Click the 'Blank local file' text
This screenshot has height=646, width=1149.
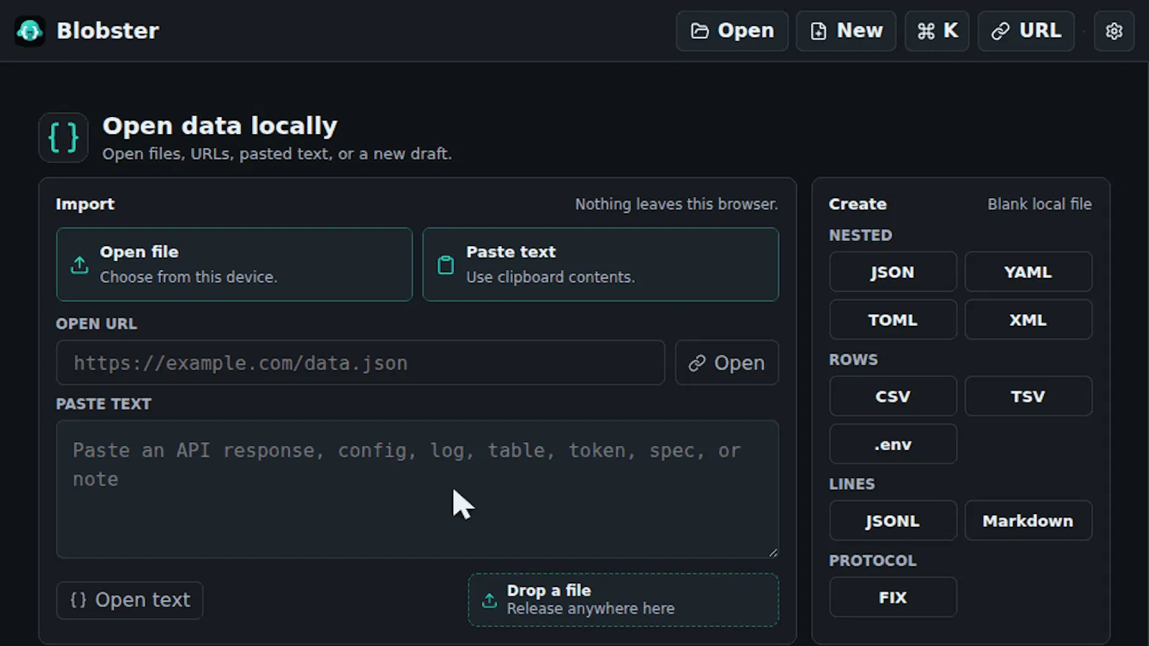pyautogui.click(x=1039, y=204)
